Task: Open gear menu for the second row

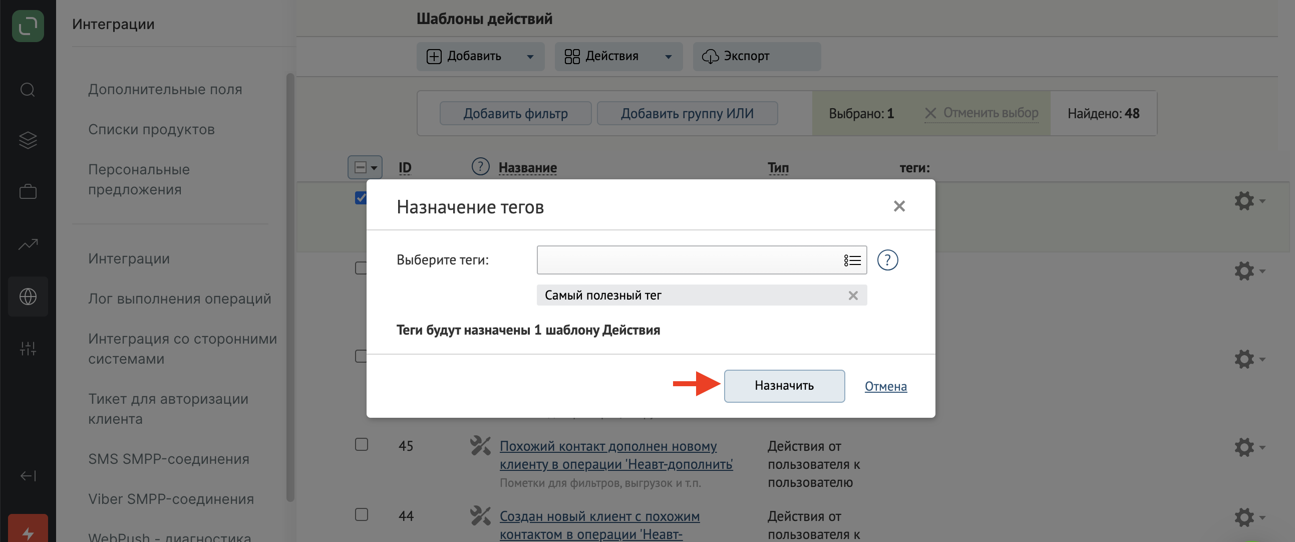Action: tap(1249, 271)
